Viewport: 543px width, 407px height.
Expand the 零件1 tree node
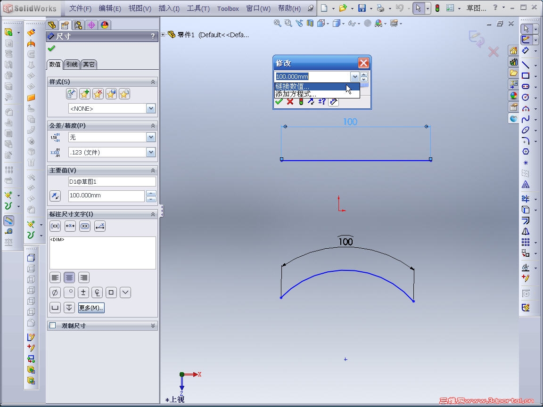(163, 34)
